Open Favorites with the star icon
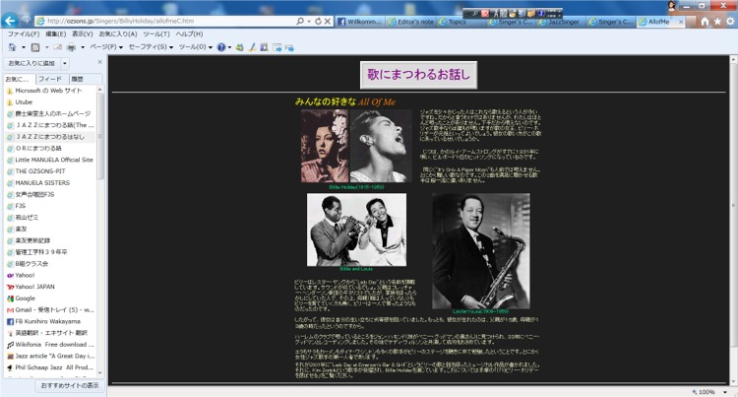The image size is (738, 397). click(717, 22)
